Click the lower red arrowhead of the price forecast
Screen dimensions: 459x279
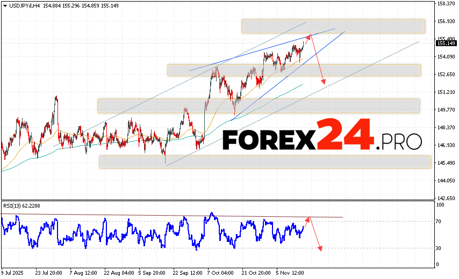324,82
